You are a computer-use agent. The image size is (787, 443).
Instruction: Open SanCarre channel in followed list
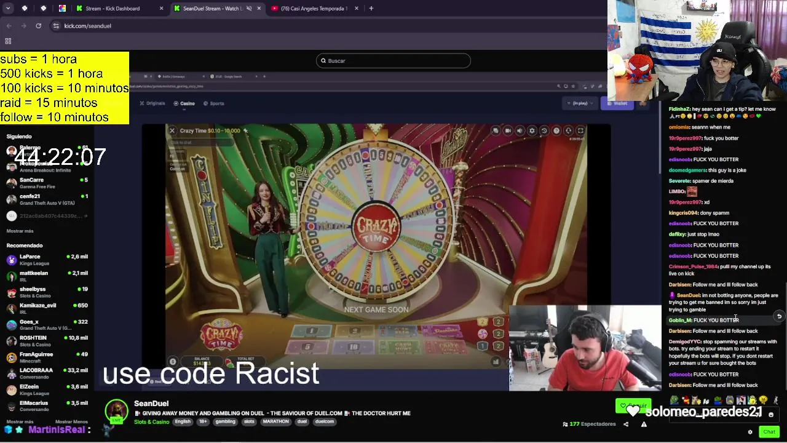point(48,183)
